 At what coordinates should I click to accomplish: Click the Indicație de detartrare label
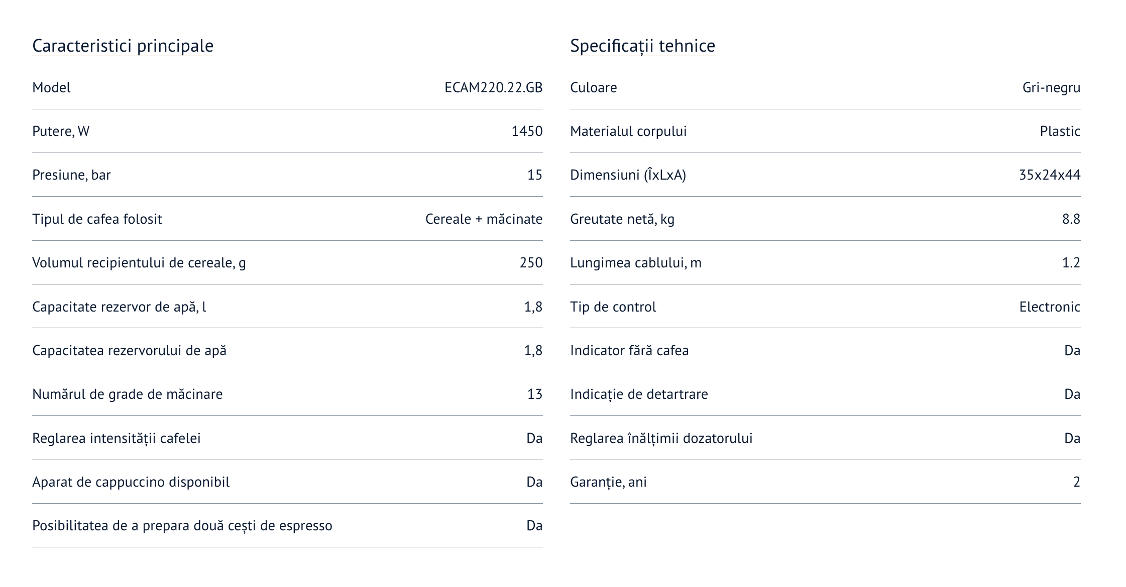point(639,394)
